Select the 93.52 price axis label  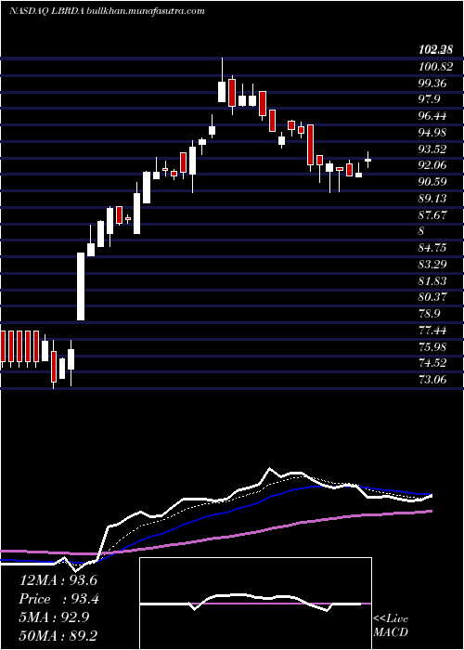pos(432,149)
